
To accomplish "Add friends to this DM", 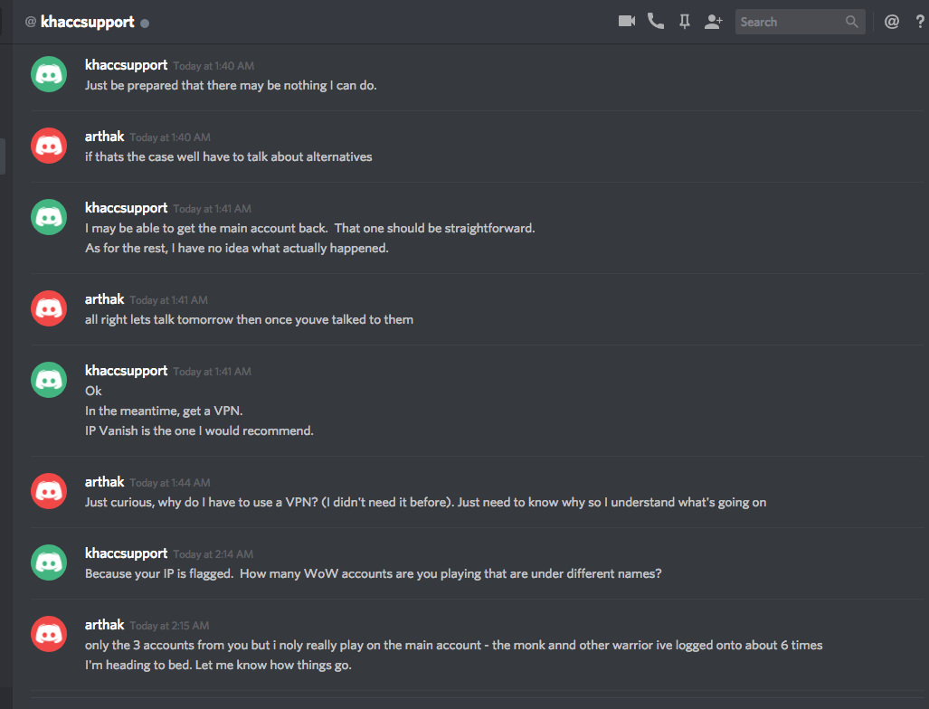I will coord(714,22).
